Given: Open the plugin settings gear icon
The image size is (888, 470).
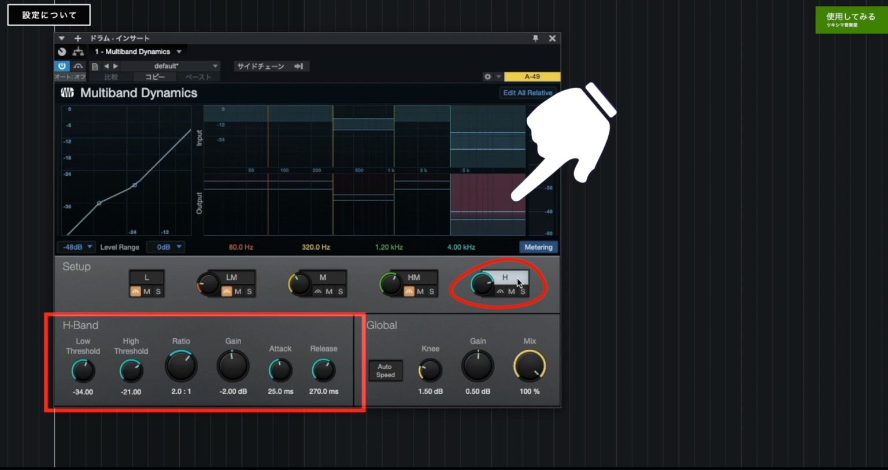Looking at the screenshot, I should 487,76.
